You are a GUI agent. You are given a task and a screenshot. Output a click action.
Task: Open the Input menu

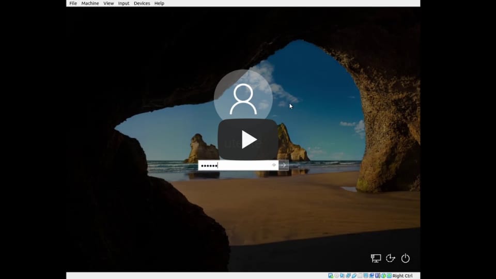[x=123, y=3]
